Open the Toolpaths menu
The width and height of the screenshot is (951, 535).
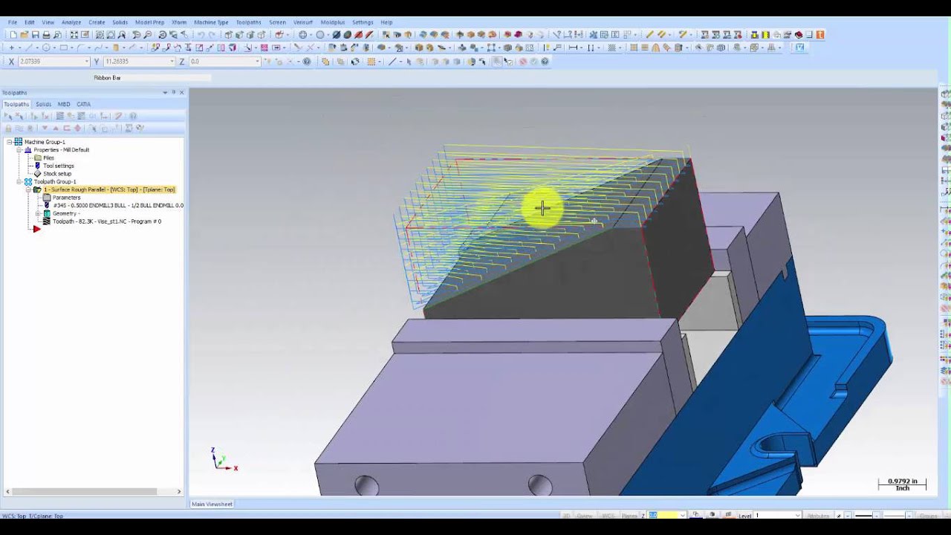click(x=248, y=22)
